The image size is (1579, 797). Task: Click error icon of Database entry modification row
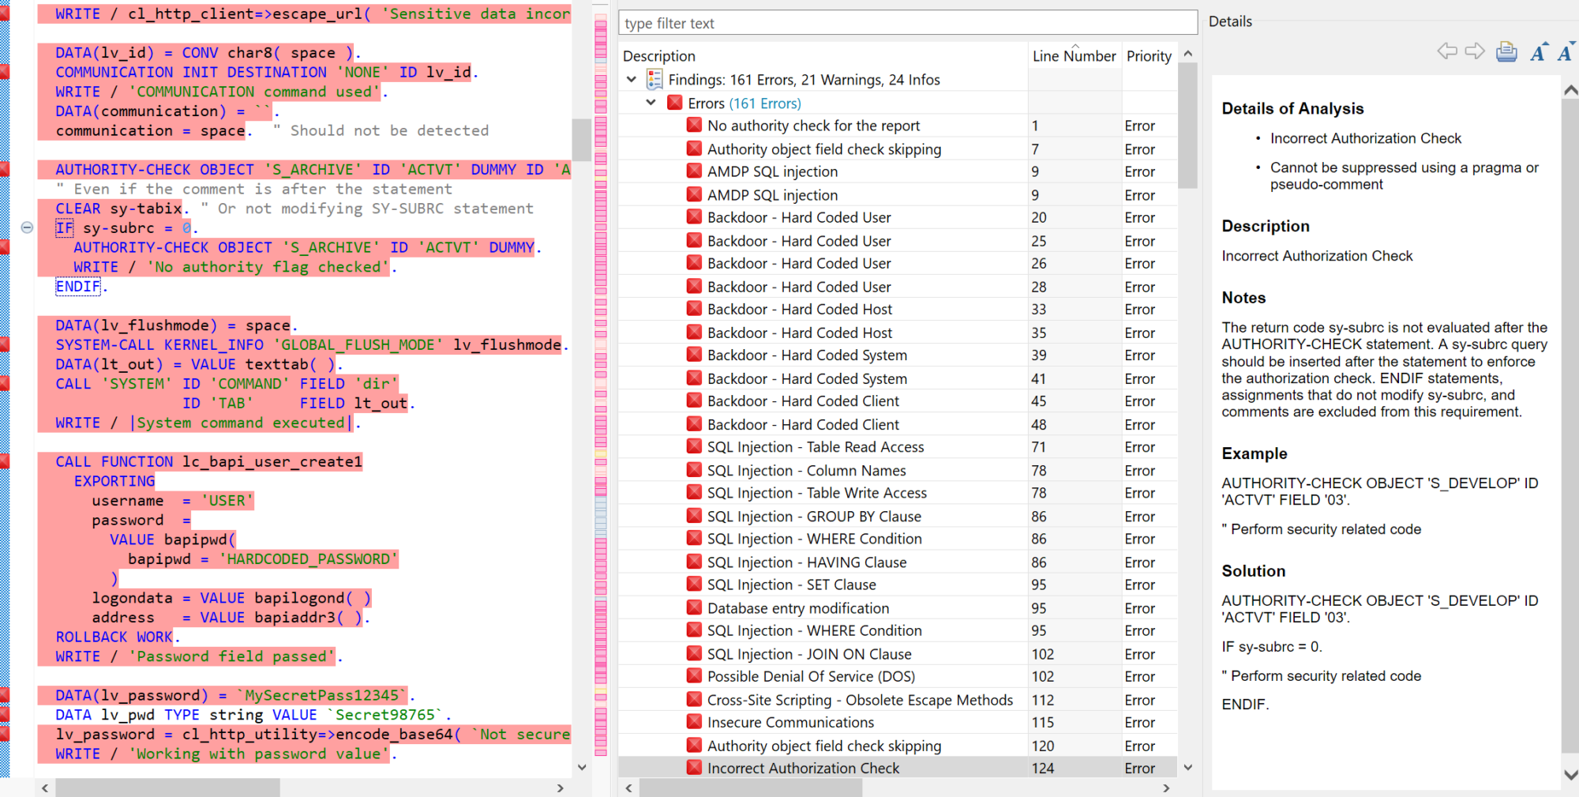pos(694,607)
